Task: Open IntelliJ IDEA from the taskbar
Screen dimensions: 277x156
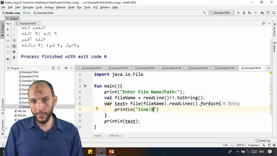Action: click(101, 152)
